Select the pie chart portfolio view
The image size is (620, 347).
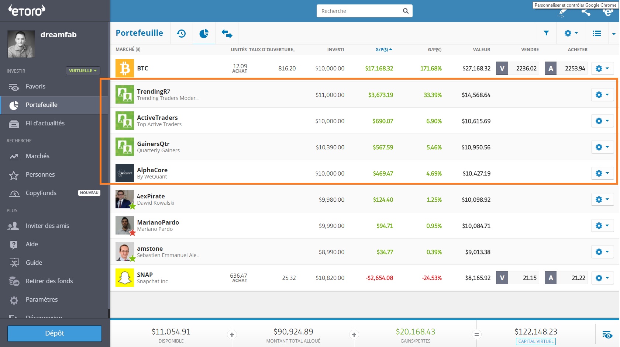[x=204, y=34]
